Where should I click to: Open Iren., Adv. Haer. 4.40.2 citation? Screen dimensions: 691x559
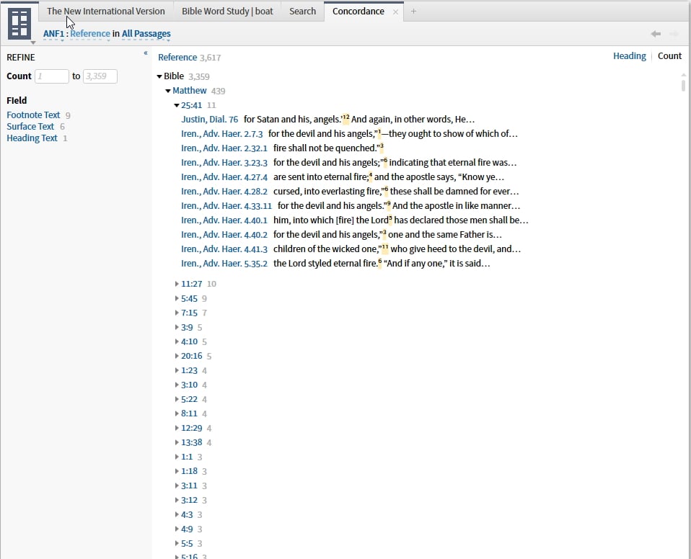point(224,235)
